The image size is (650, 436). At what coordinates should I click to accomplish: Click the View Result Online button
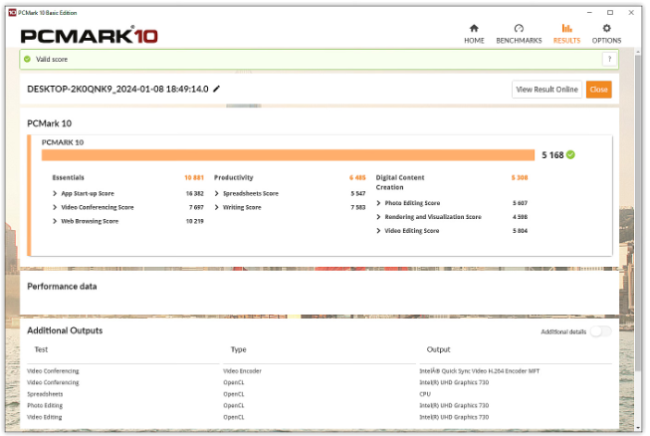(546, 90)
